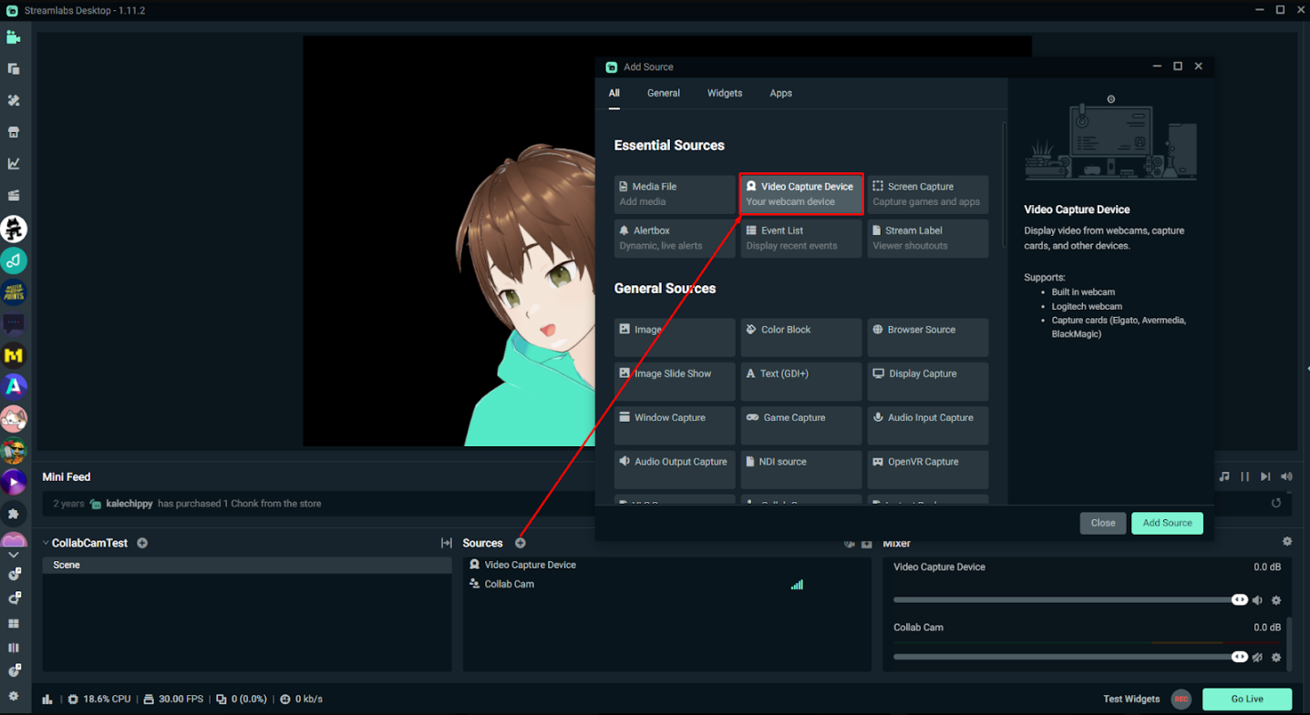Open the Highlighter clapperboard sidebar icon

[x=14, y=195]
